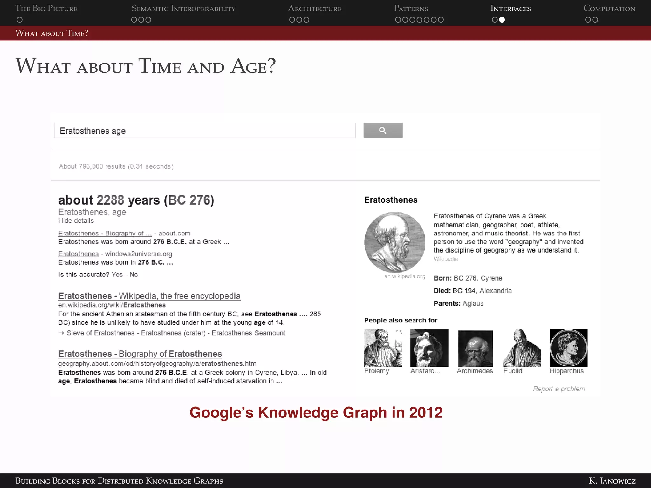The image size is (651, 488).
Task: Click 'Report a problem' link
Action: [x=559, y=389]
